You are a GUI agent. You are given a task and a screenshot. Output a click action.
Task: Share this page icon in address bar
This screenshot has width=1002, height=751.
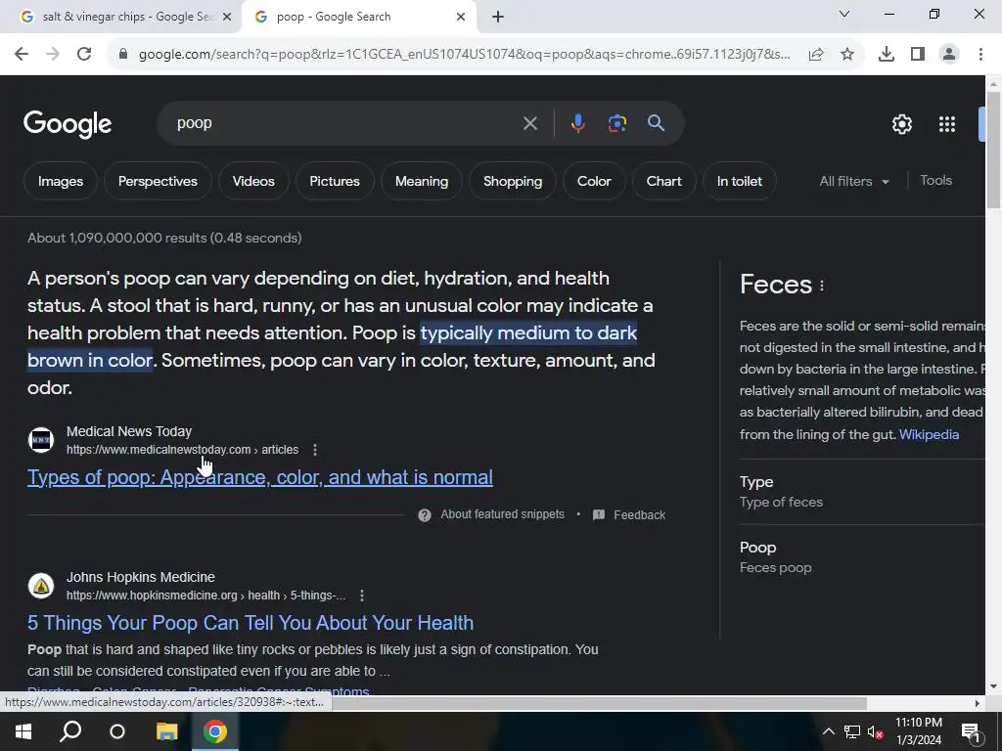click(x=815, y=55)
